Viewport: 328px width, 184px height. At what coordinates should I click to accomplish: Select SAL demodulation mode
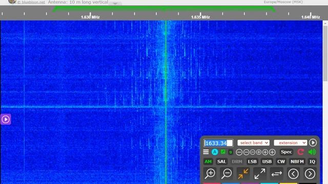coord(221,162)
